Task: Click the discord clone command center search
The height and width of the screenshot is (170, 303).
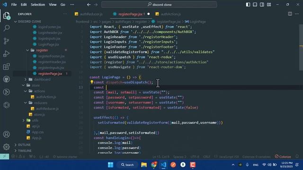Action: (x=159, y=5)
